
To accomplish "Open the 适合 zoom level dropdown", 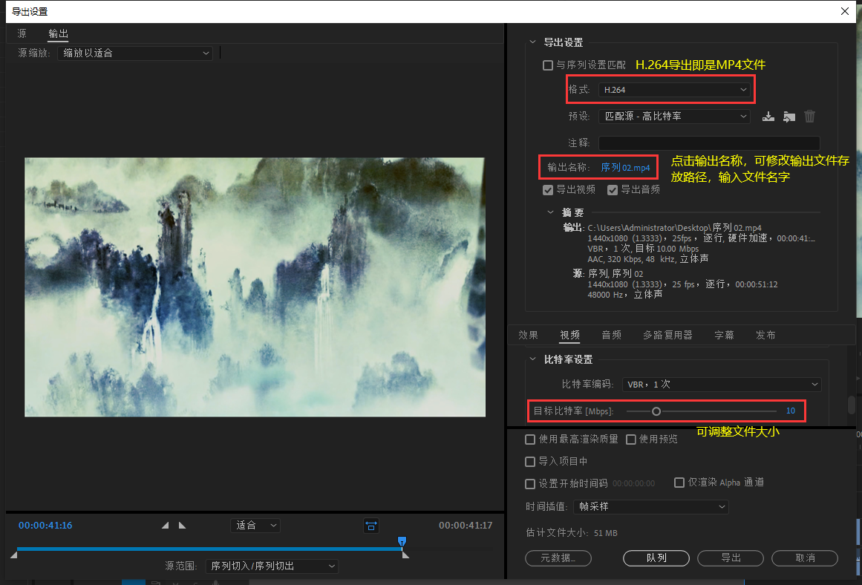I will pos(255,526).
